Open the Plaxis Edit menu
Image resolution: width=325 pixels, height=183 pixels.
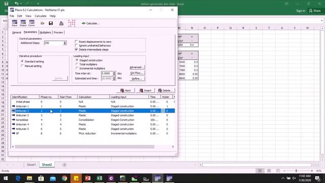click(20, 16)
